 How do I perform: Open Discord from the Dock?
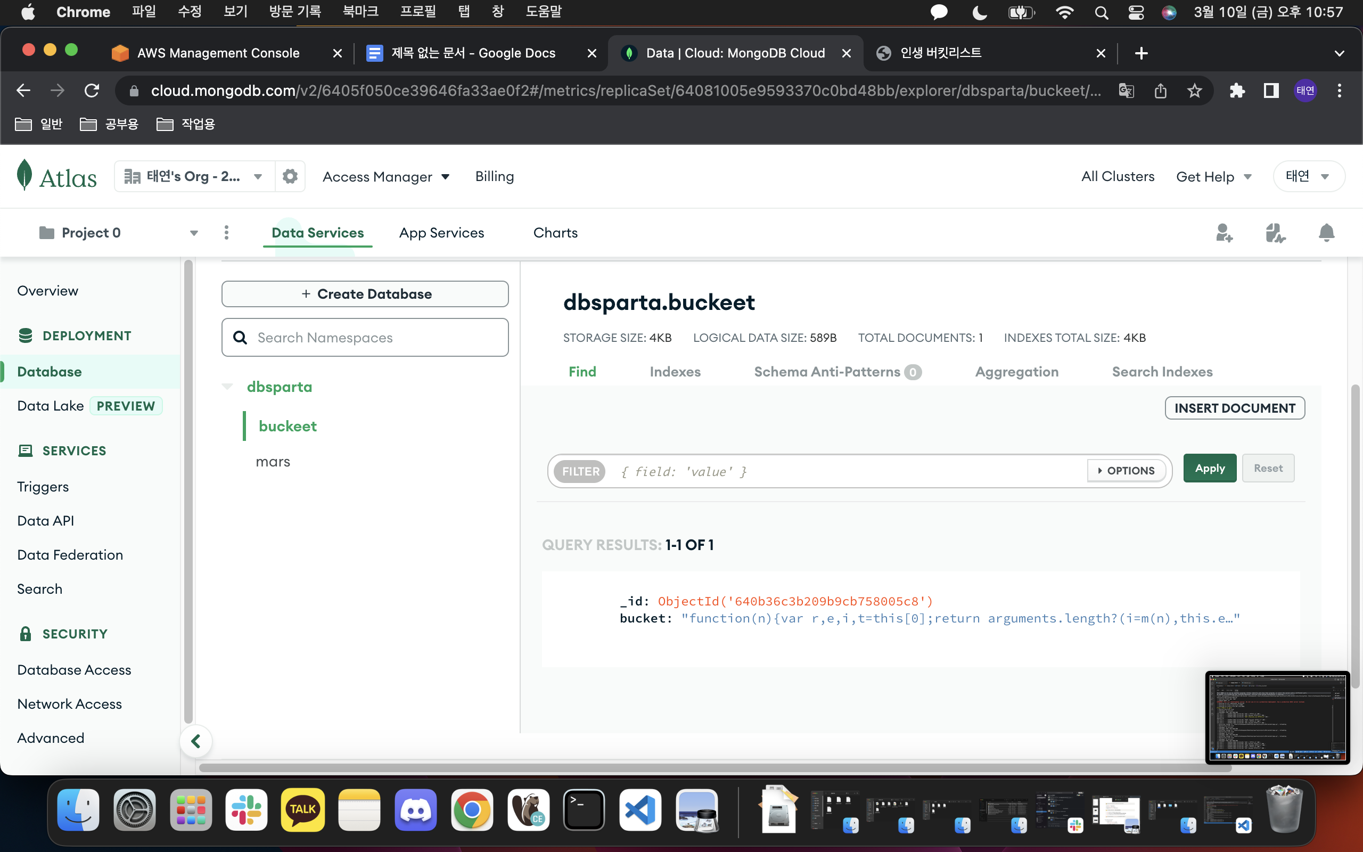[416, 810]
